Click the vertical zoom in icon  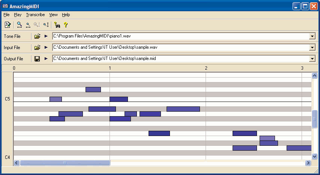point(37,25)
